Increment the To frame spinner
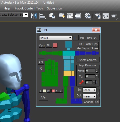Screen dimensions: 120x122 click(97, 75)
